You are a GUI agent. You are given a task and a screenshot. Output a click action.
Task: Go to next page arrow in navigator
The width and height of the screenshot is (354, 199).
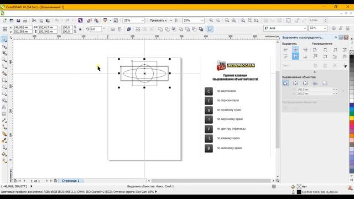(x=46, y=181)
